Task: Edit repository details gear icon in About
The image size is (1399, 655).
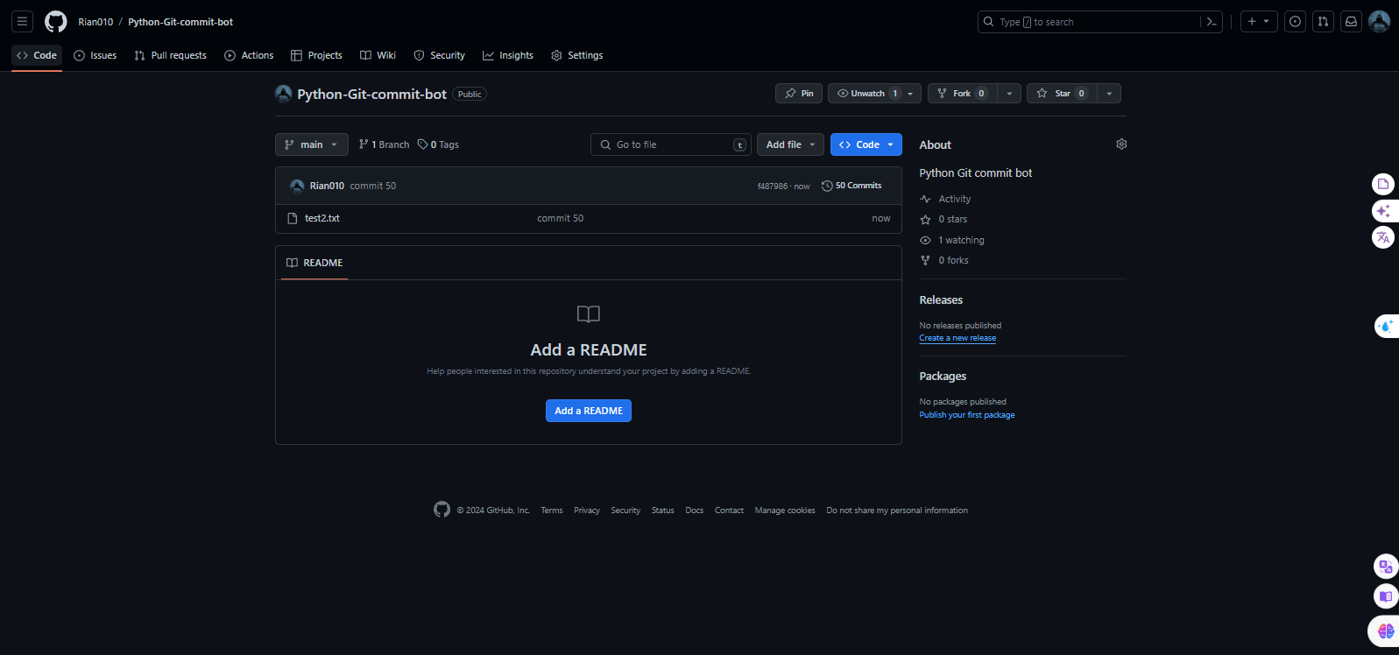Action: 1121,144
